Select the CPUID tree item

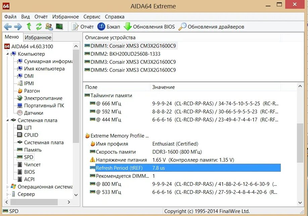point(28,135)
